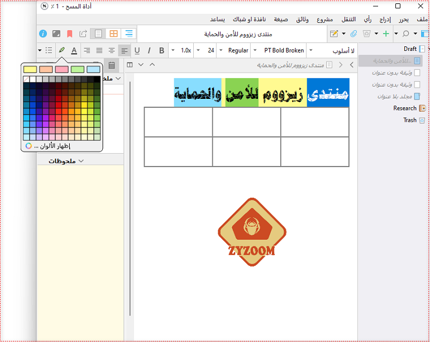430x342 pixels.
Task: Click the ZYZOOM logo image in editor
Action: coord(252,232)
